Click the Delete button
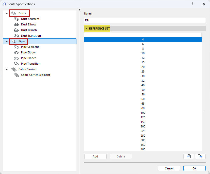Image resolution: width=210 pixels, height=174 pixels. click(121, 156)
